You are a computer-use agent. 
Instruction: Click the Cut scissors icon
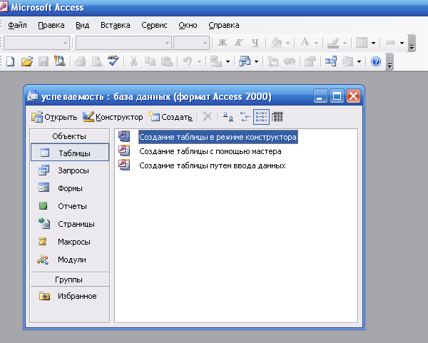click(133, 61)
